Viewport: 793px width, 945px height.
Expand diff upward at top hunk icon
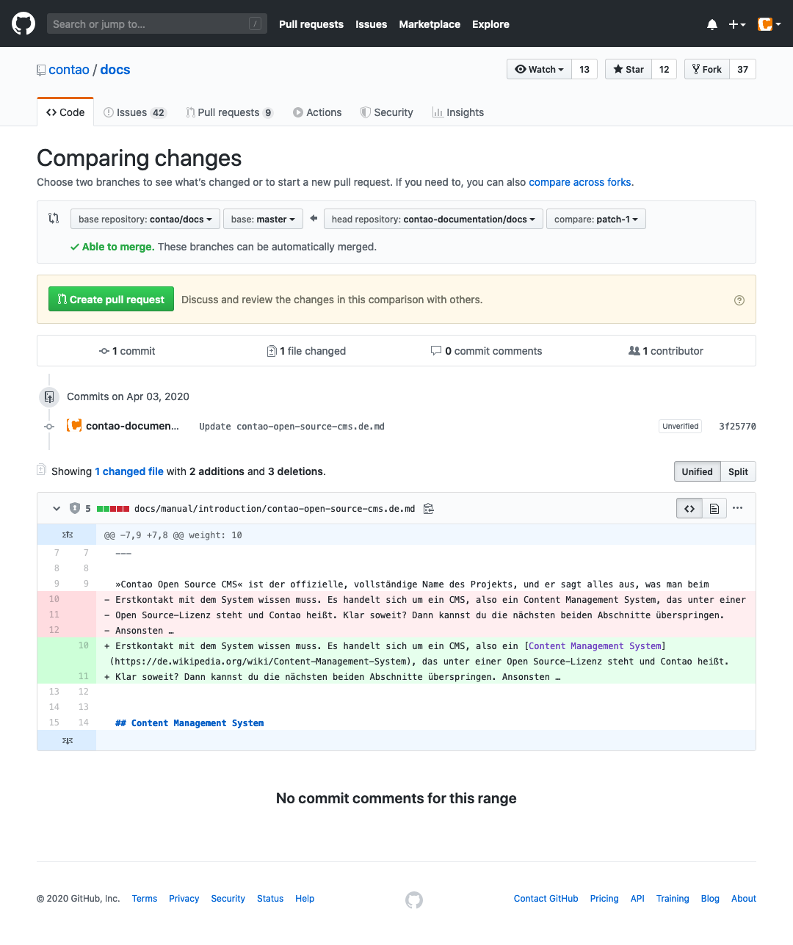click(x=67, y=535)
